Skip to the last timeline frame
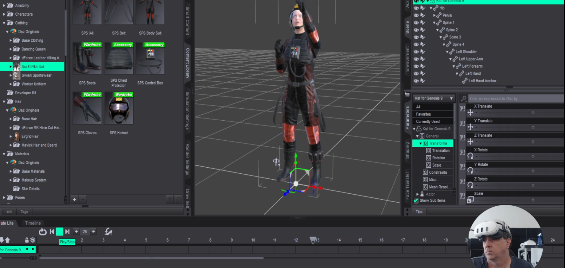The width and height of the screenshot is (565, 268). pyautogui.click(x=68, y=232)
